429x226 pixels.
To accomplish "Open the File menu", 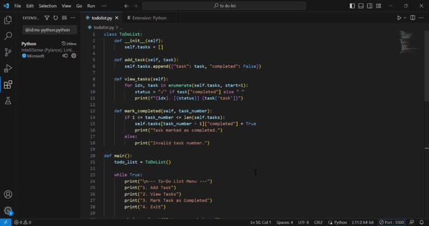I will coord(18,6).
